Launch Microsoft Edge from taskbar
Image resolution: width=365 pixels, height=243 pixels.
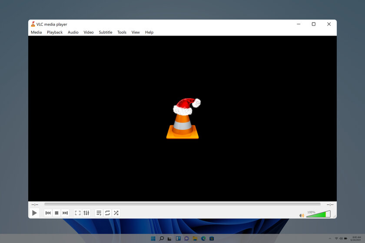pyautogui.click(x=203, y=238)
